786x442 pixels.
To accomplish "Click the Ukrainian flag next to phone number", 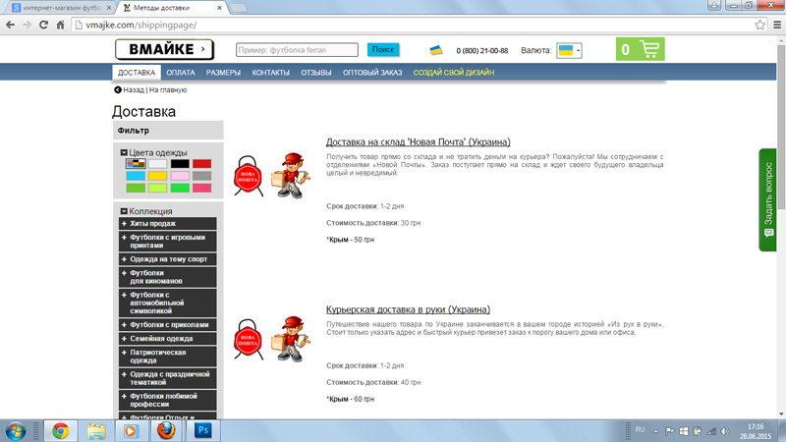I will (x=436, y=50).
